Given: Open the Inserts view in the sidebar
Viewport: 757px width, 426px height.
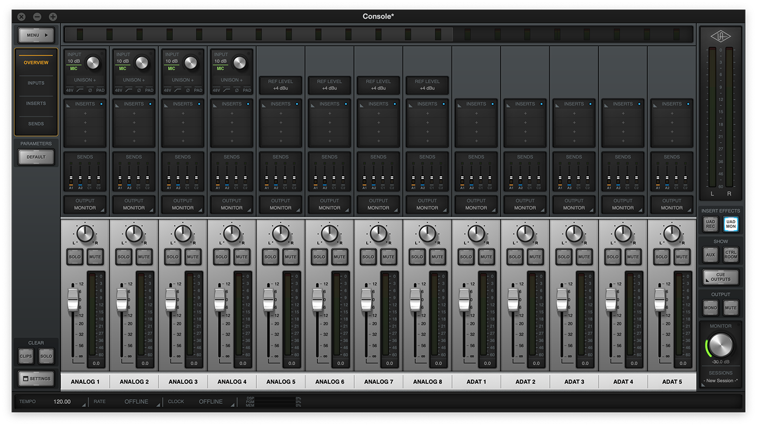Looking at the screenshot, I should click(x=36, y=103).
